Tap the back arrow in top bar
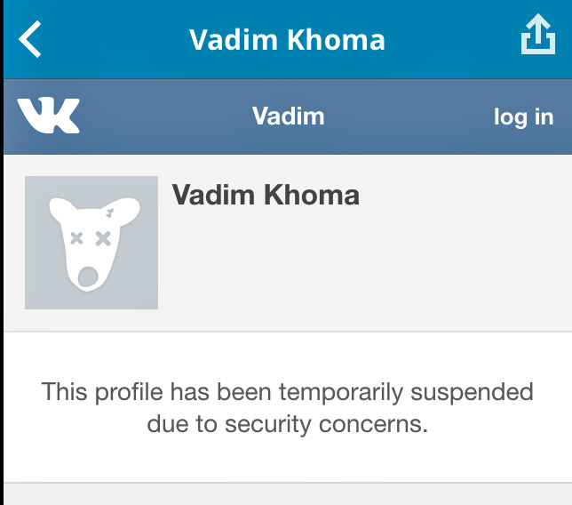 click(30, 40)
